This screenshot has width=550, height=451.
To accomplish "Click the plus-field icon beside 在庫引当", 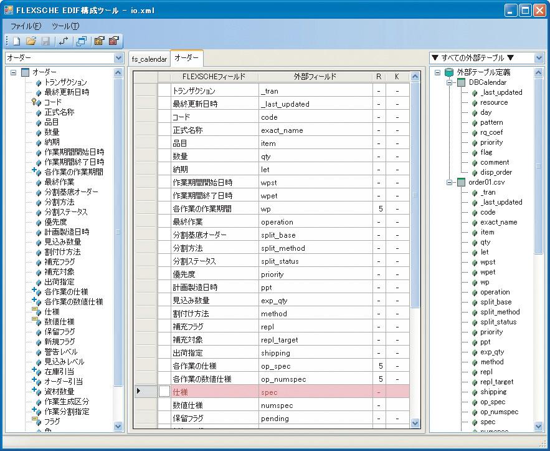I will click(x=37, y=371).
